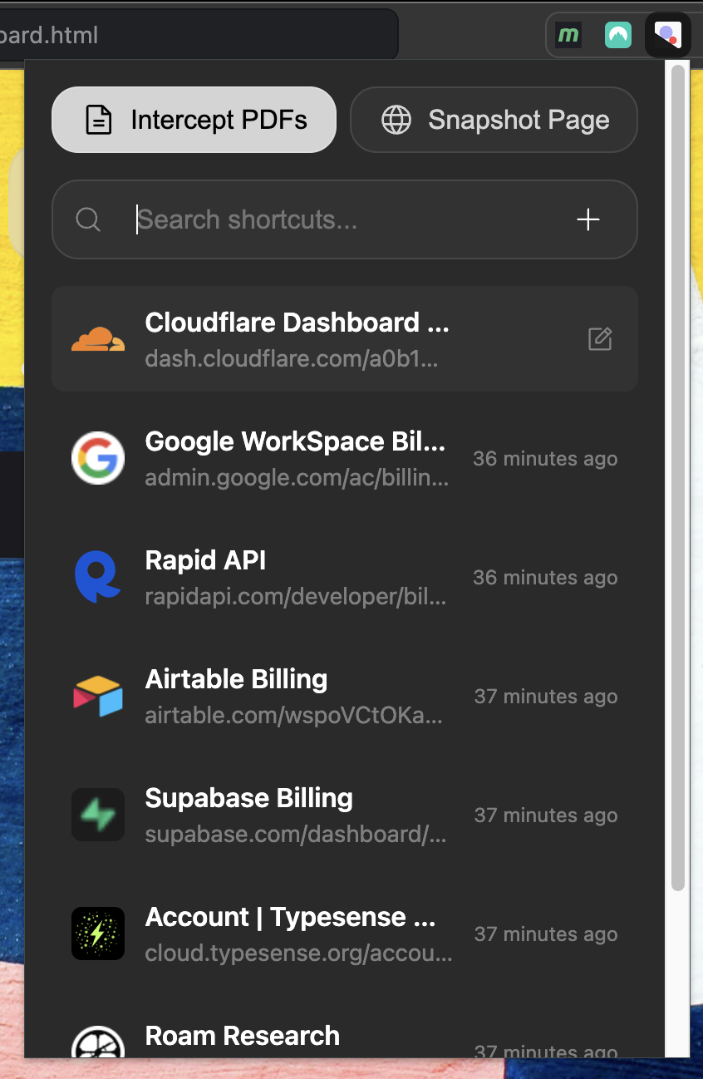
Task: Click the Cloudflare cloud logo
Action: tap(98, 339)
